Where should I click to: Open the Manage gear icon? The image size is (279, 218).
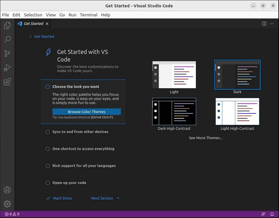point(7,204)
